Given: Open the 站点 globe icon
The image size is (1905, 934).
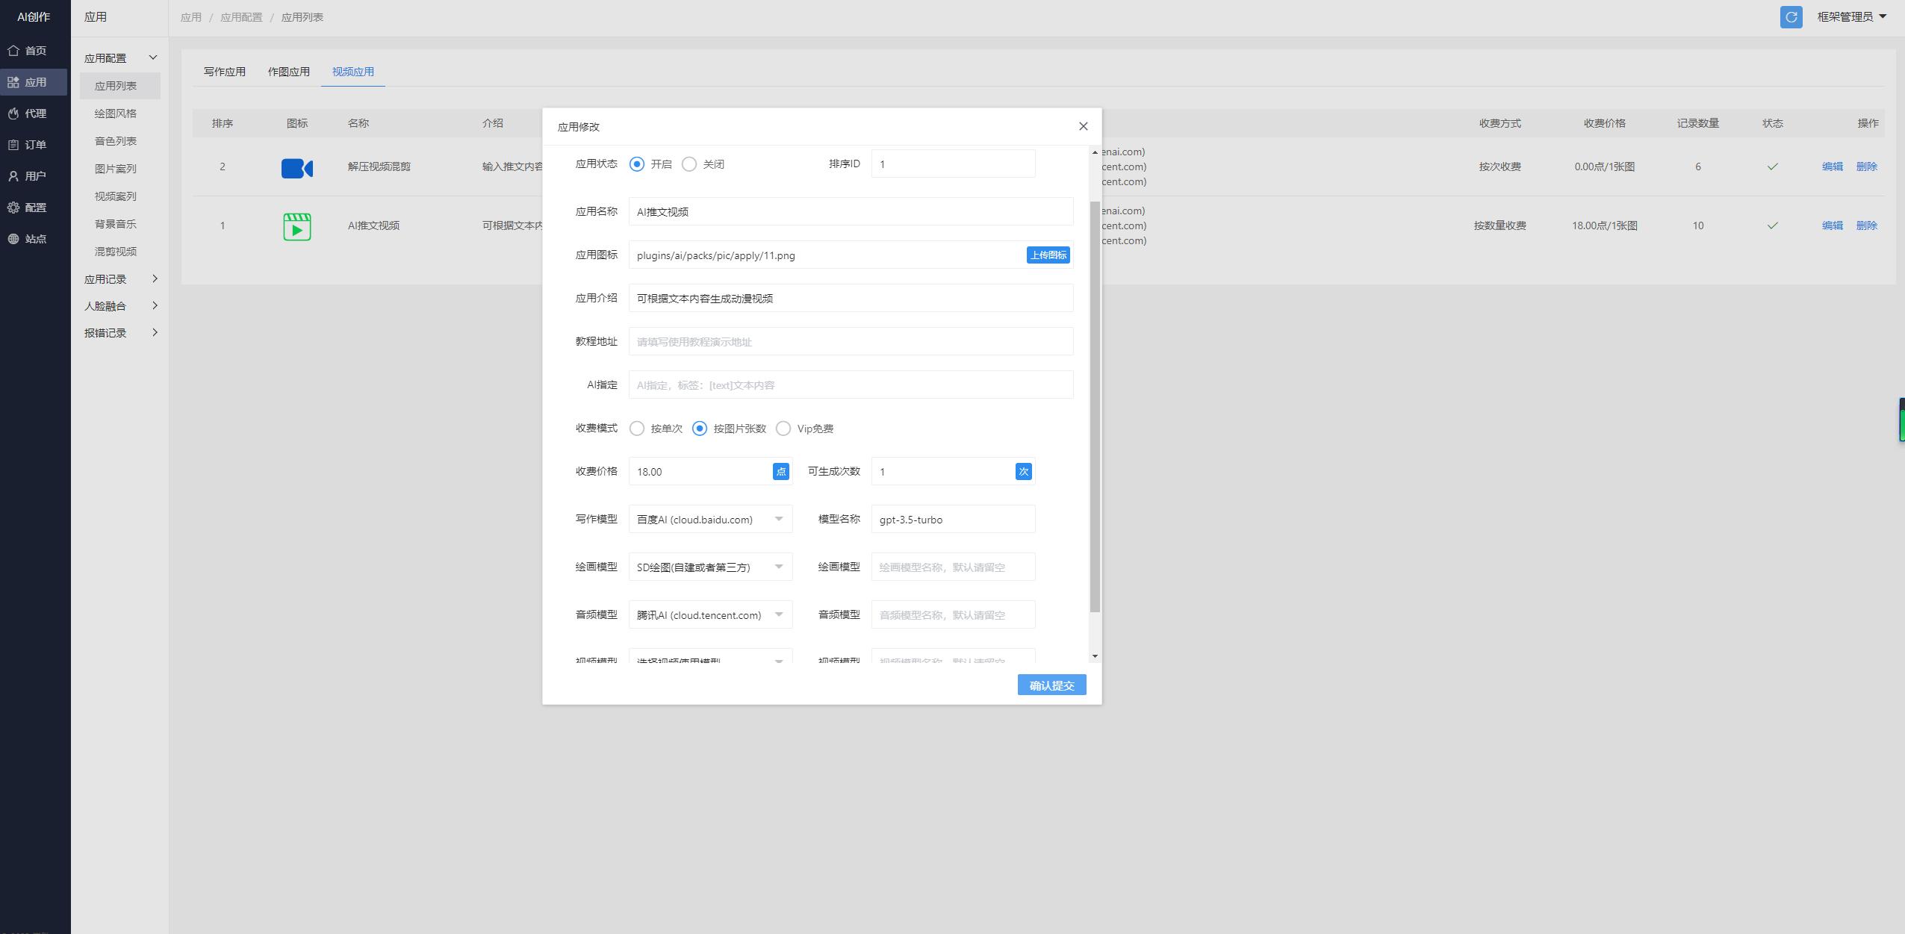Looking at the screenshot, I should click(x=13, y=239).
